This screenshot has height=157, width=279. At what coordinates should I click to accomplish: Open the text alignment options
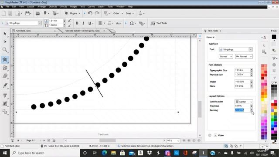101,23
